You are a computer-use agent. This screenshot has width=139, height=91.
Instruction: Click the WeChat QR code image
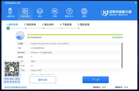tap(12, 69)
